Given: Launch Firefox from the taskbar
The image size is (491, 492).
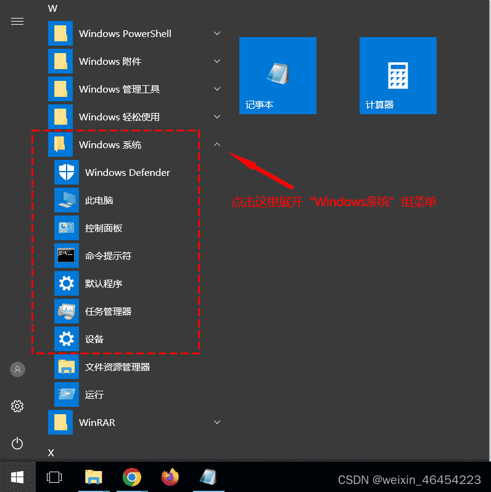Looking at the screenshot, I should coord(170,477).
